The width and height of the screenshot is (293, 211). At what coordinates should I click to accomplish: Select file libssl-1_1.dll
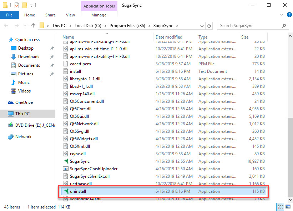coord(81,86)
